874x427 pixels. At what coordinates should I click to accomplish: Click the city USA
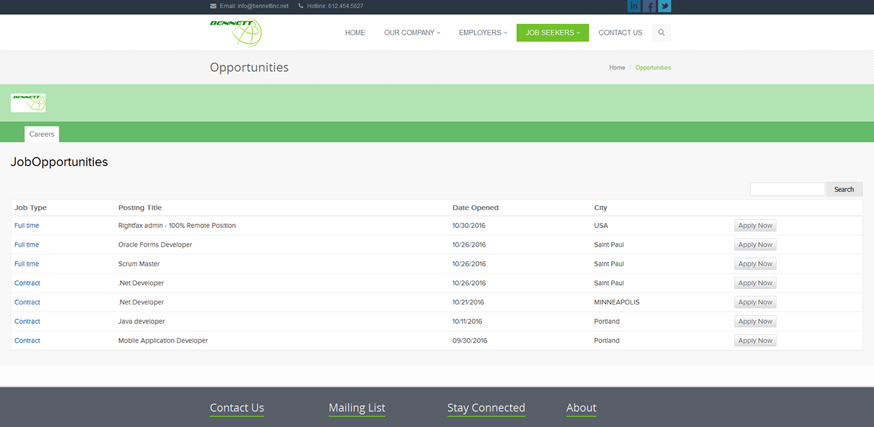(601, 225)
